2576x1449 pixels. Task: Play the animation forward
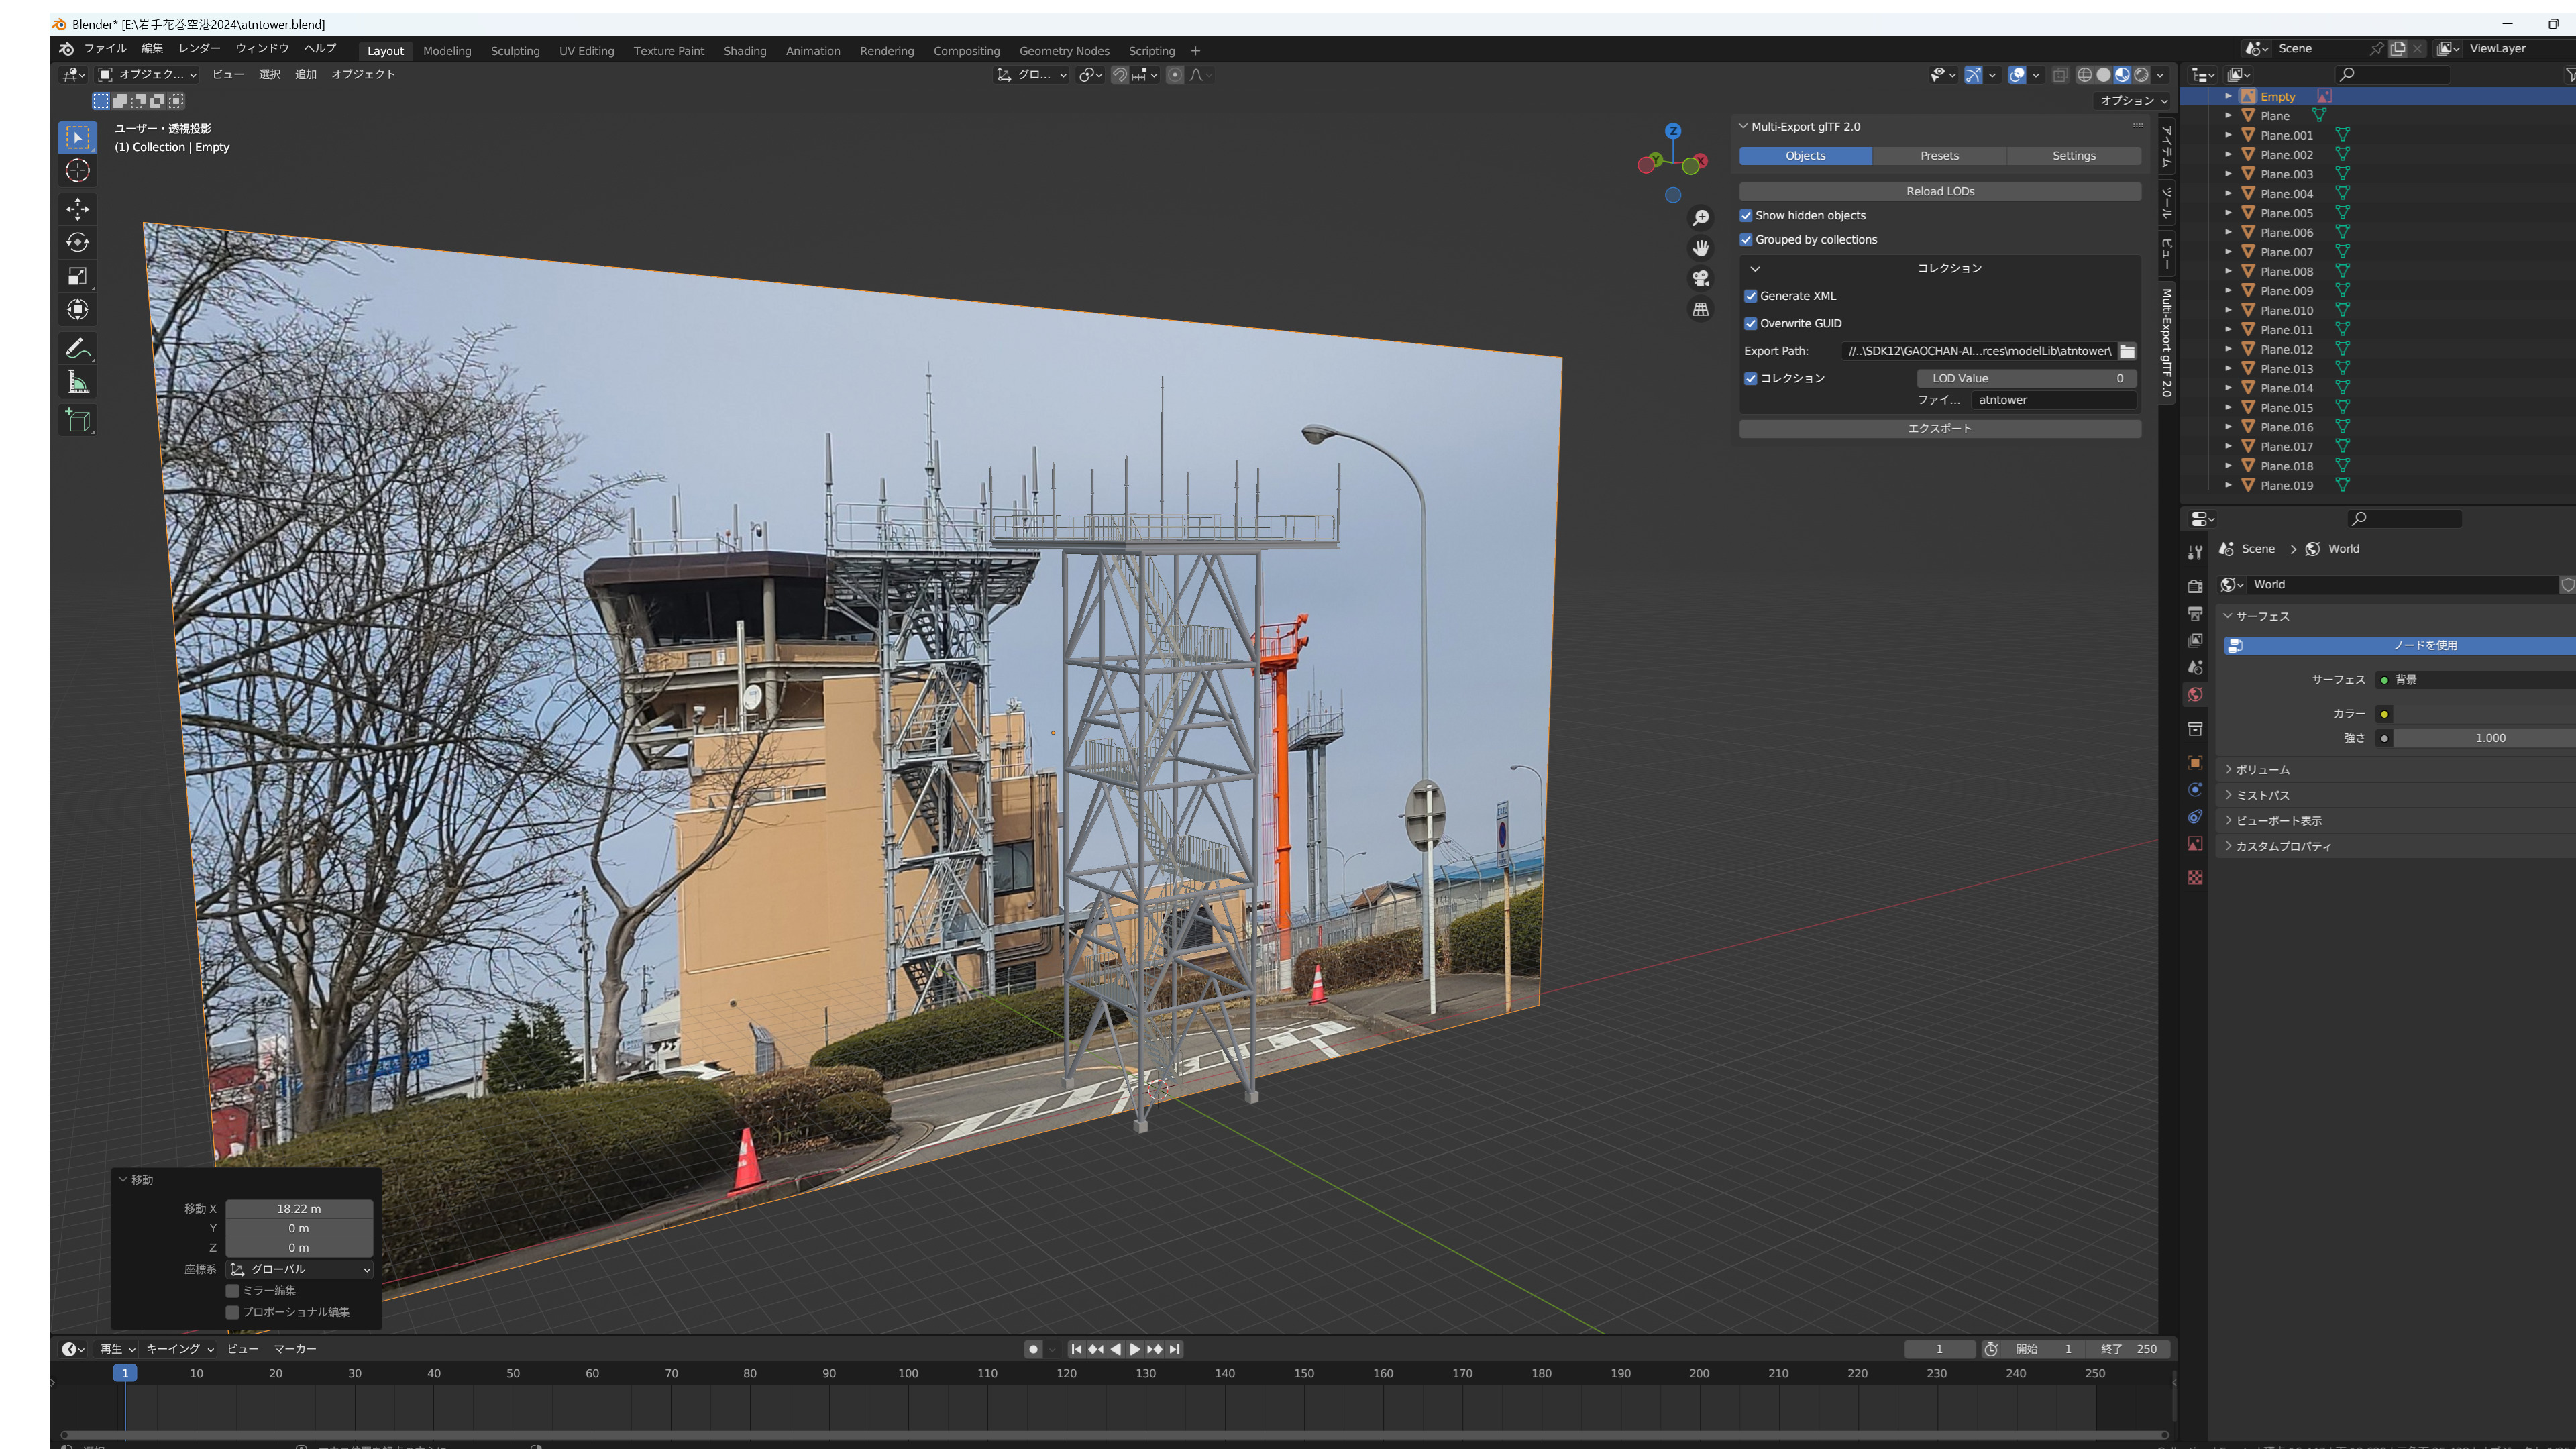(x=1135, y=1349)
